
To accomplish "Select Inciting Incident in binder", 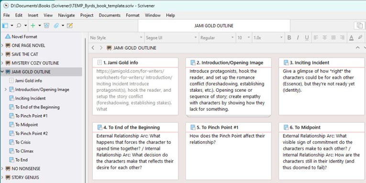I will coord(30,98).
